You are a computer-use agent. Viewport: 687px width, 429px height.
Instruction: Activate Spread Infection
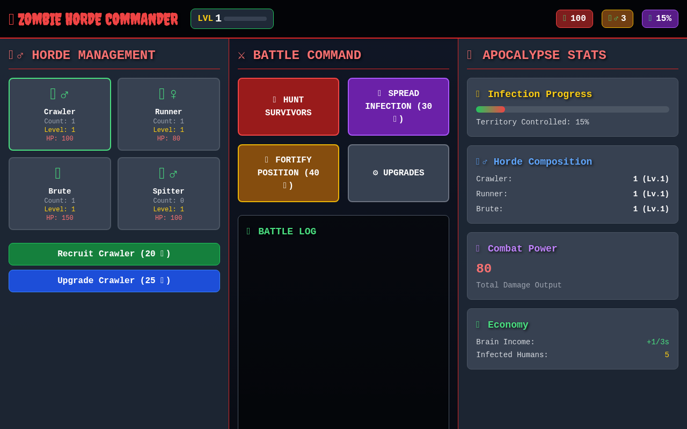pyautogui.click(x=398, y=106)
